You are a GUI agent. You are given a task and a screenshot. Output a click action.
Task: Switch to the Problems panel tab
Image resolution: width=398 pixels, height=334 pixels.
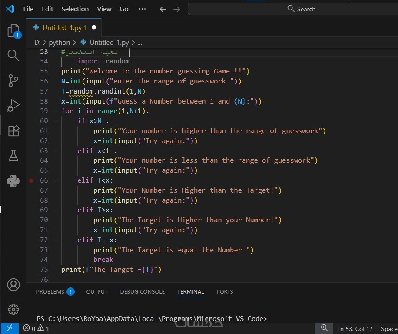(50, 291)
